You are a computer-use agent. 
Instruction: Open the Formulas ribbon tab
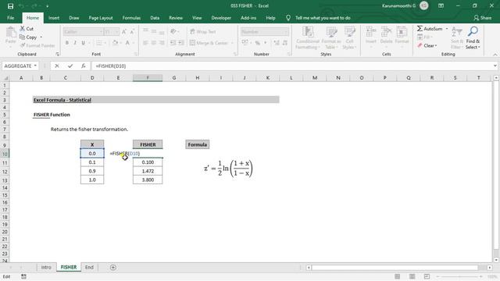[x=131, y=18]
